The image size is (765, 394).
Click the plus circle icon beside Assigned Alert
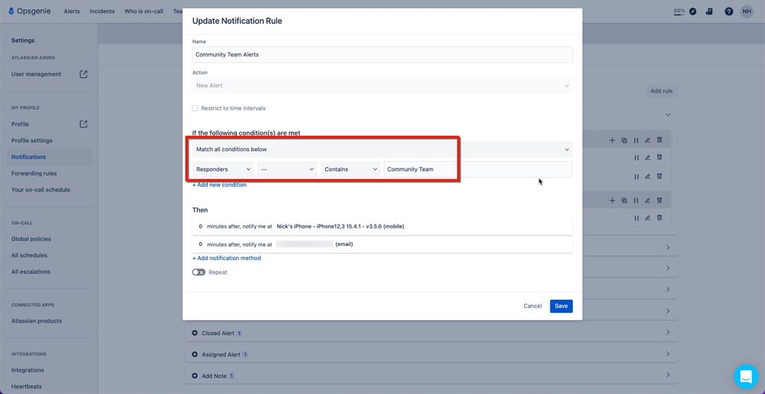[195, 354]
